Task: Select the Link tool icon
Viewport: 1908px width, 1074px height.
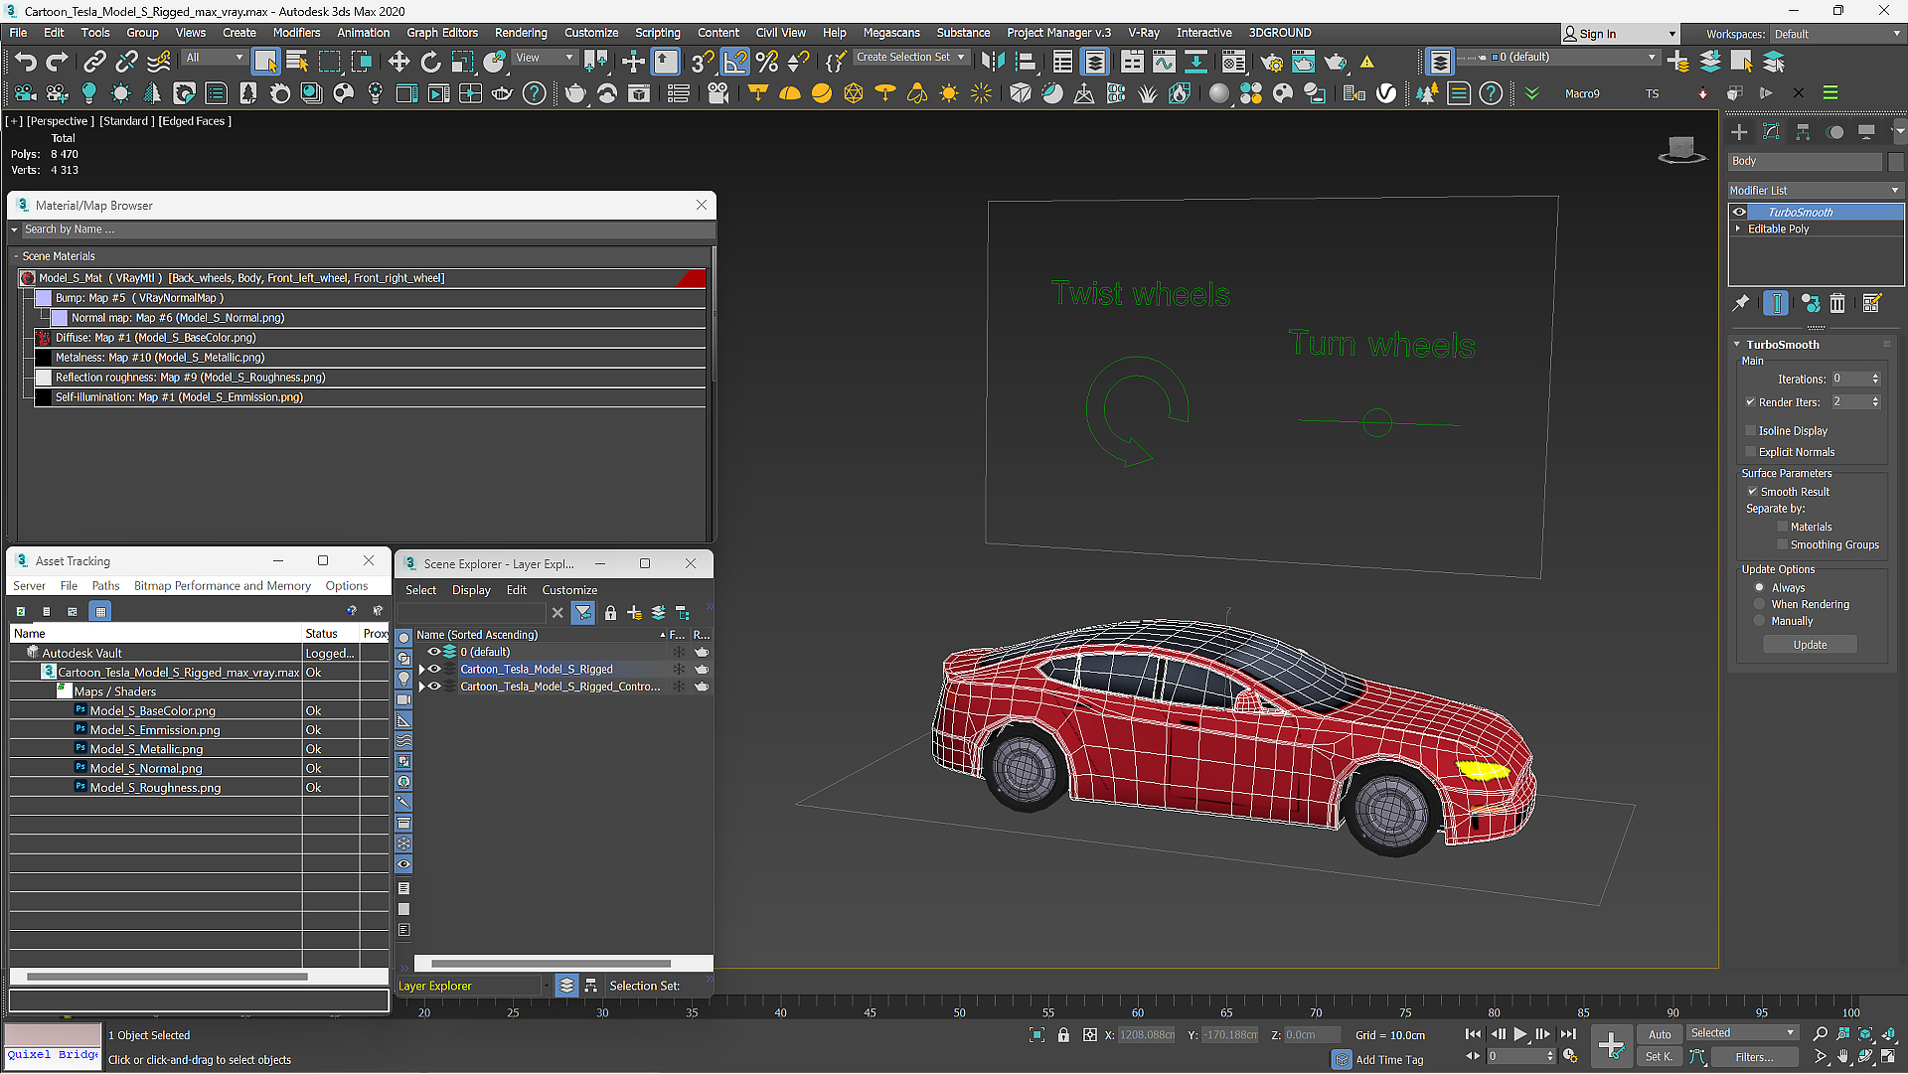Action: tap(94, 62)
